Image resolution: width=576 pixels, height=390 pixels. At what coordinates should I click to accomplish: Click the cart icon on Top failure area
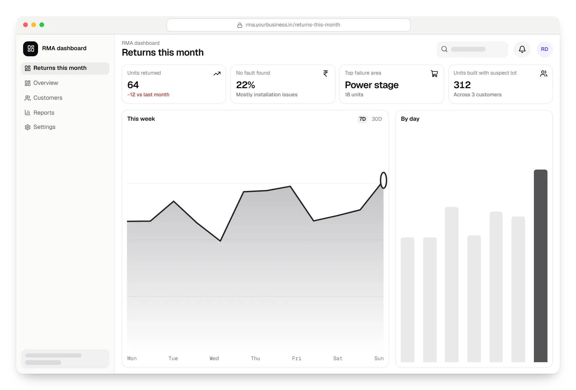[x=434, y=74]
